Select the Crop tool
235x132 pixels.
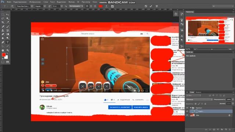click(x=3, y=22)
